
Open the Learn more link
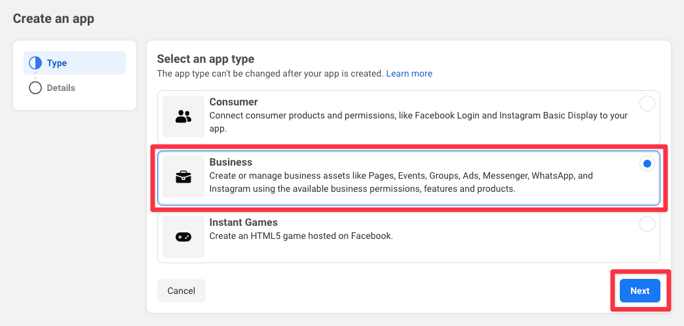tap(409, 74)
